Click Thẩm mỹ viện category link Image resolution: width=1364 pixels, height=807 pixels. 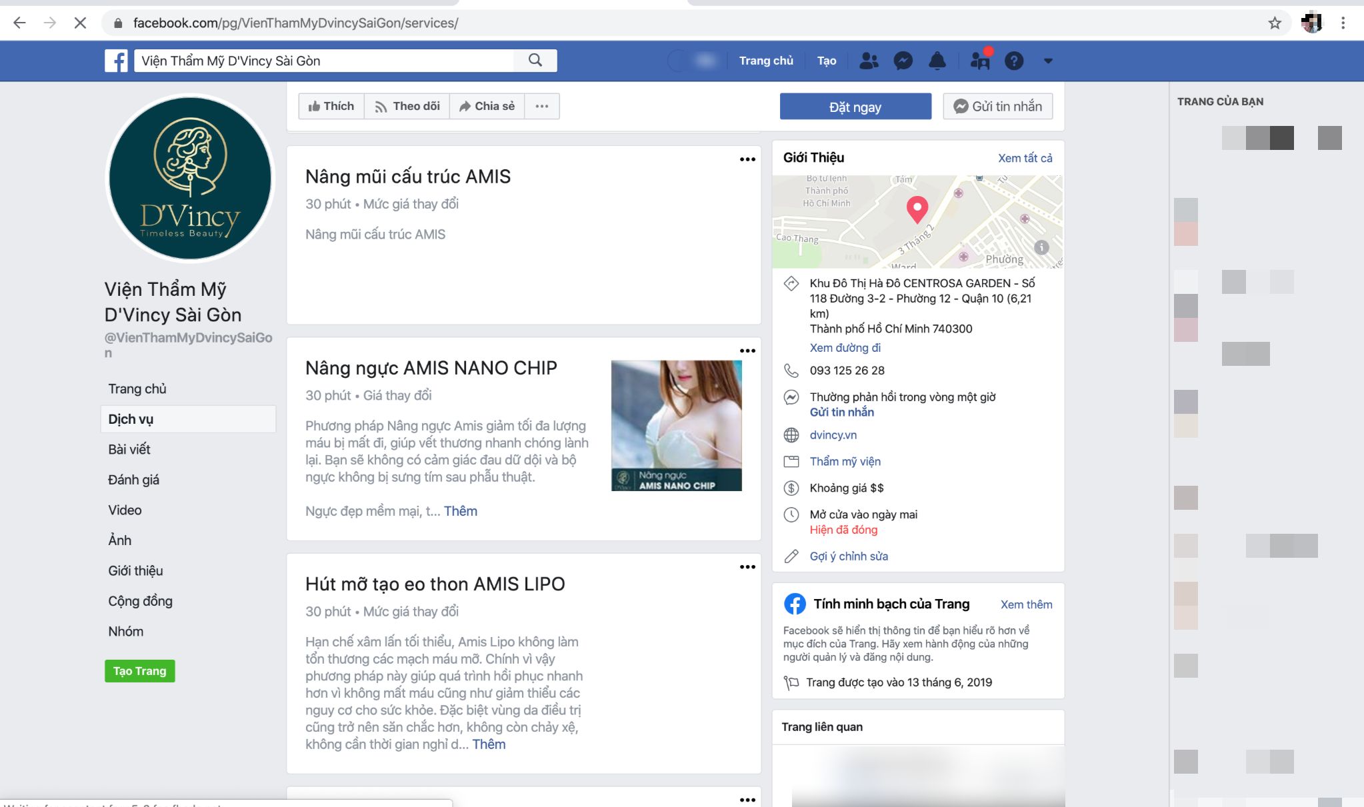845,462
